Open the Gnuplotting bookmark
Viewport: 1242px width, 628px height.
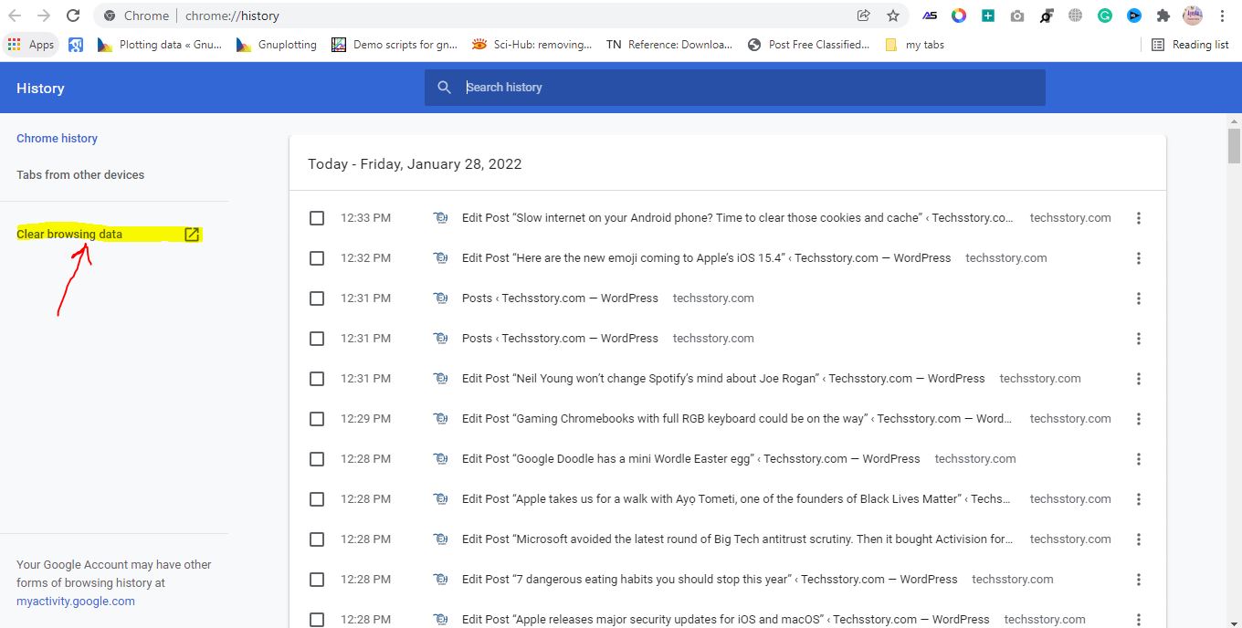(x=277, y=45)
